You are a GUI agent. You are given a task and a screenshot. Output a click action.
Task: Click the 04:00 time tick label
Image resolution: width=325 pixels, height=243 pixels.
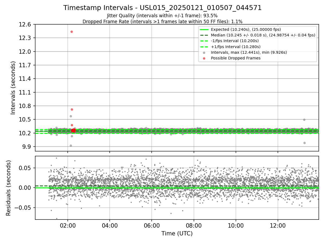click(x=110, y=226)
